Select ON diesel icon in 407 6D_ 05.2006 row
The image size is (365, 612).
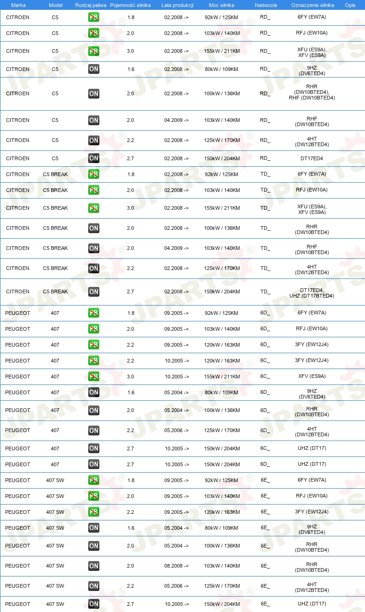(x=94, y=430)
